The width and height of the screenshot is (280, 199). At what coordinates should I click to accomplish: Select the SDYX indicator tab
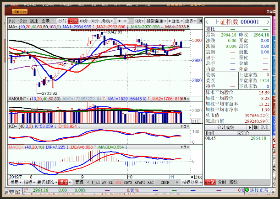[128, 182]
